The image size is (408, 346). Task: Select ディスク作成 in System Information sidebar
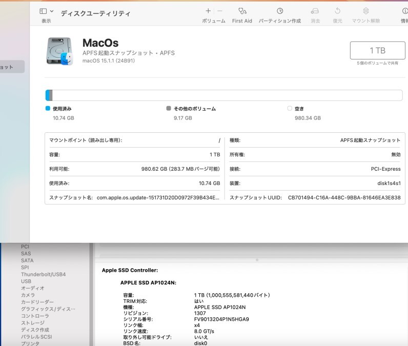[35, 330]
